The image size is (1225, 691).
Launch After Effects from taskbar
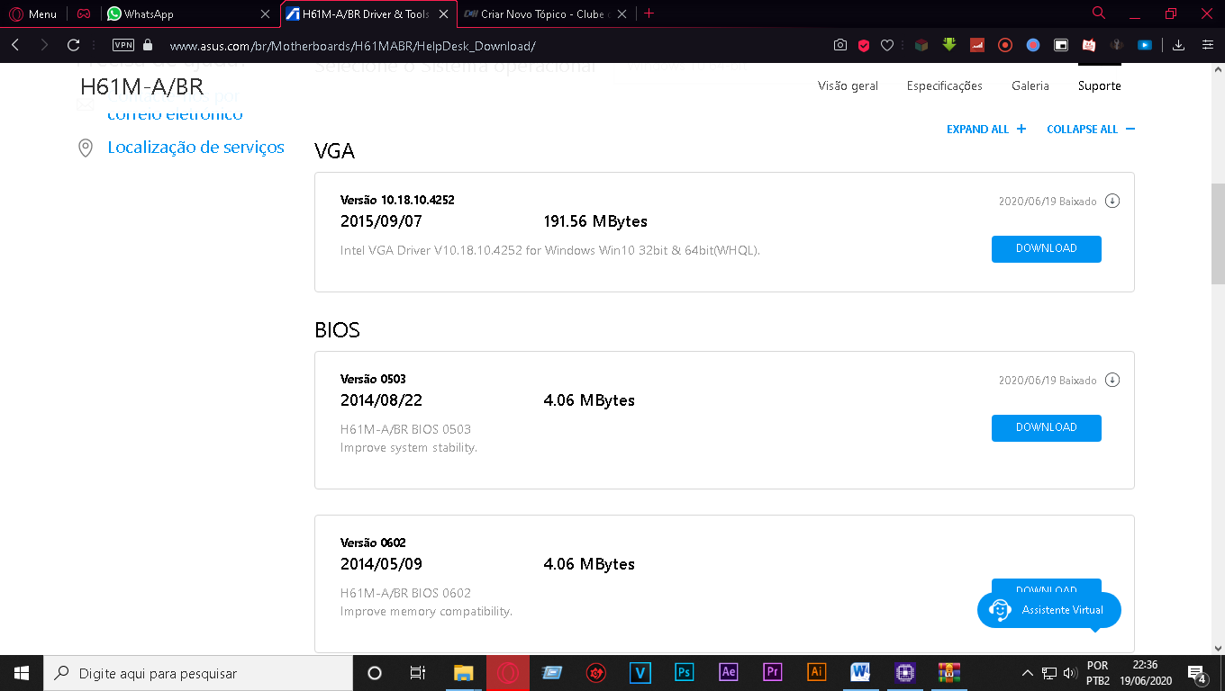tap(729, 673)
